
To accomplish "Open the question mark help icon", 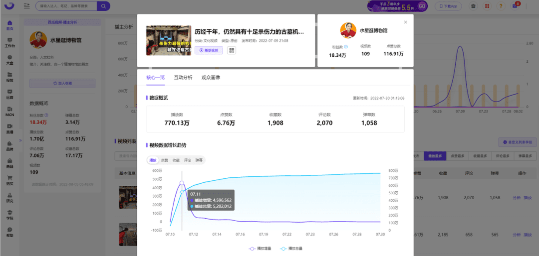I will click(x=501, y=6).
